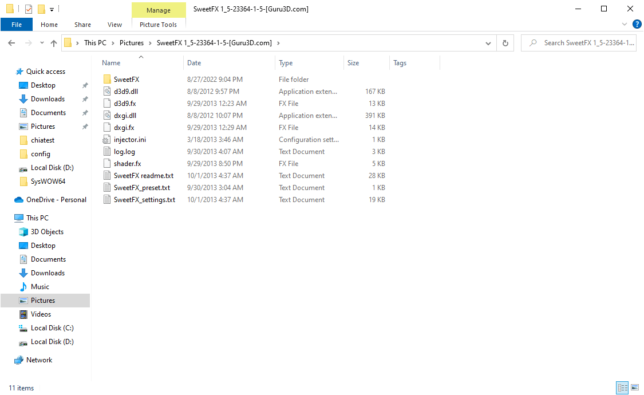644x395 pixels.
Task: Click Configuration settings type for injector.ini
Action: pos(309,140)
